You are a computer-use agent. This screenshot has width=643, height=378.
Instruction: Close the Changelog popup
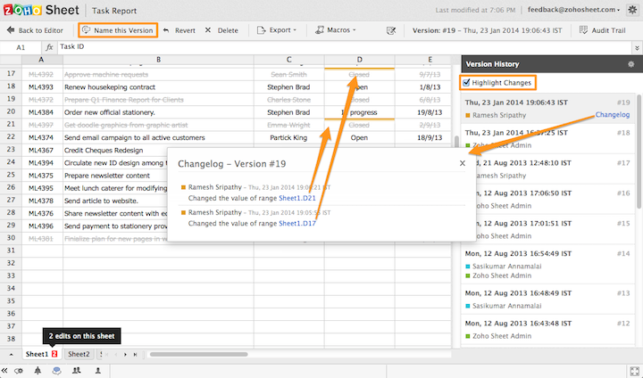point(462,163)
